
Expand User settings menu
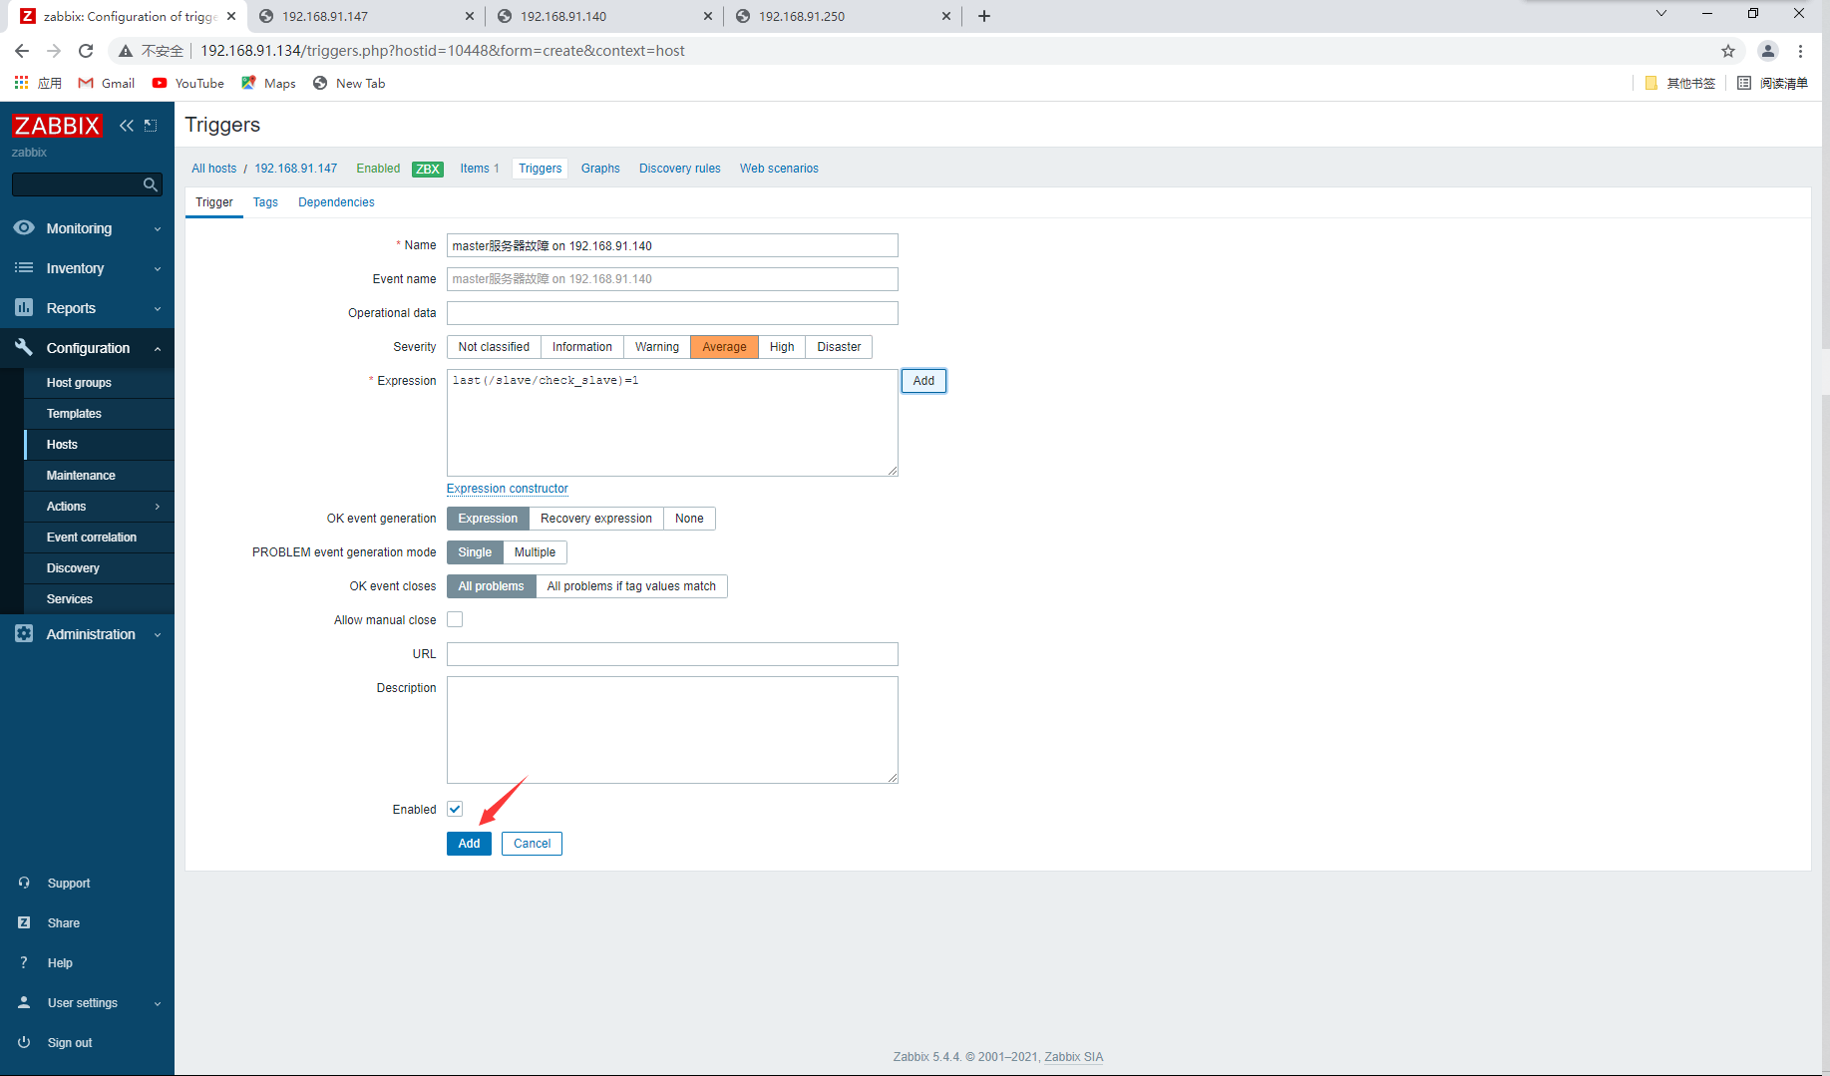pyautogui.click(x=158, y=1004)
